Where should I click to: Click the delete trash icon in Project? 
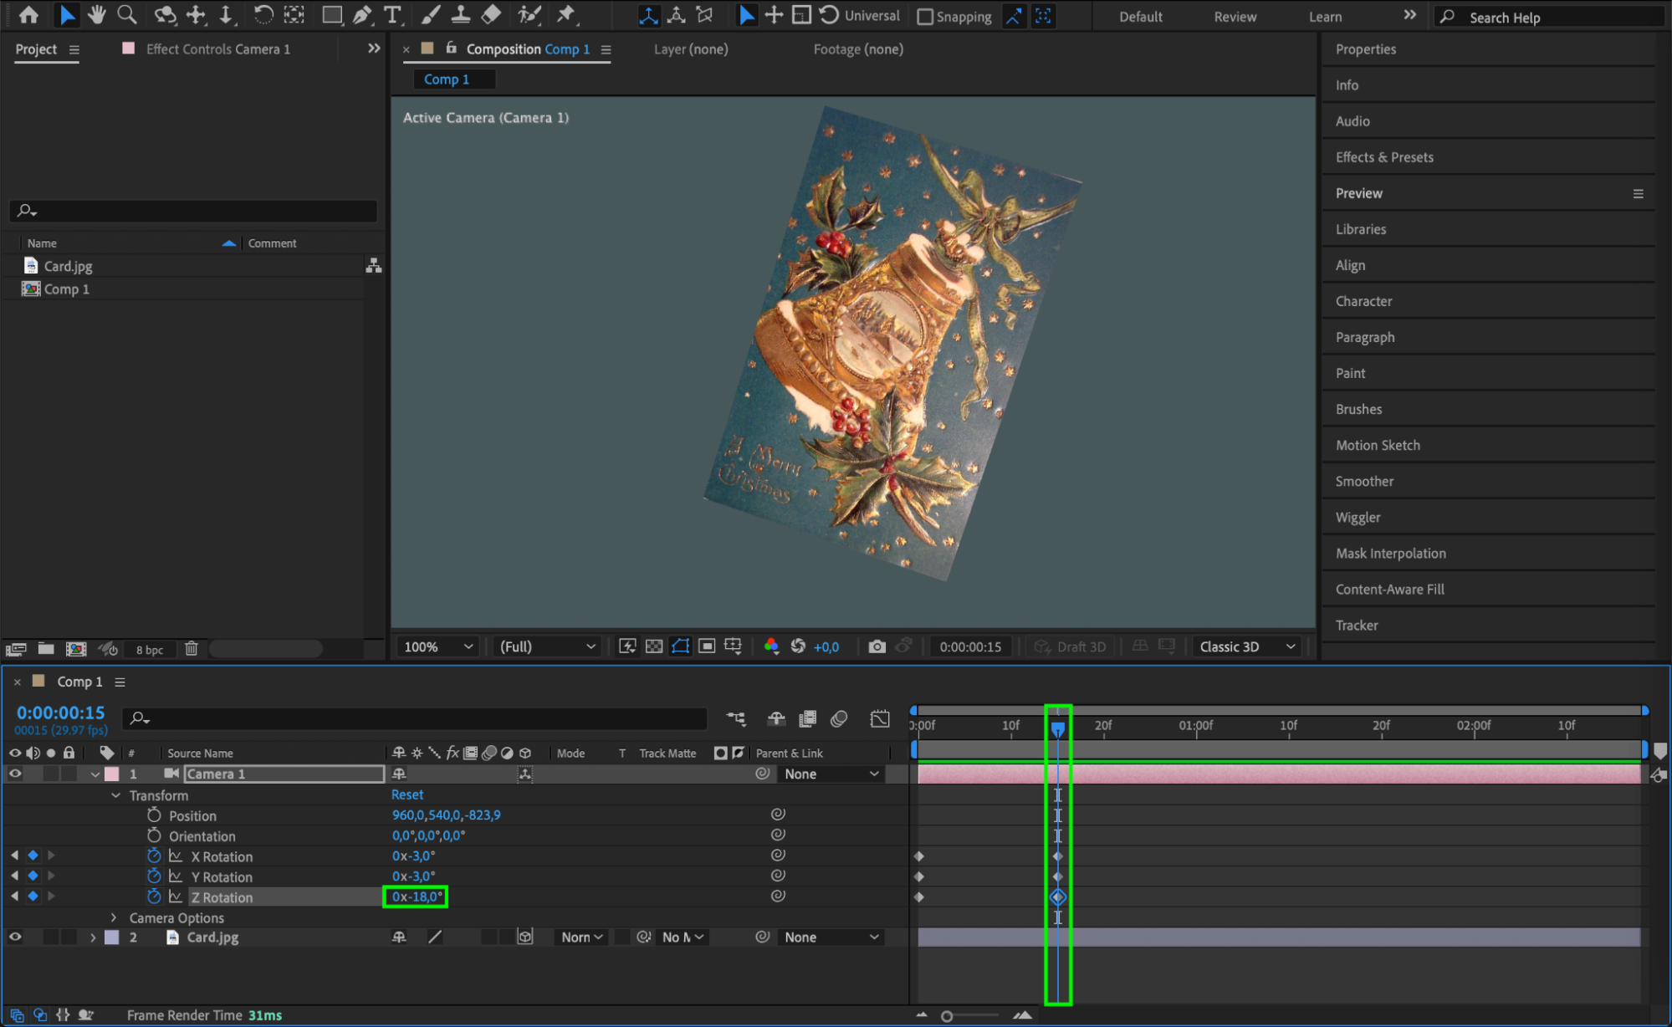(x=191, y=649)
